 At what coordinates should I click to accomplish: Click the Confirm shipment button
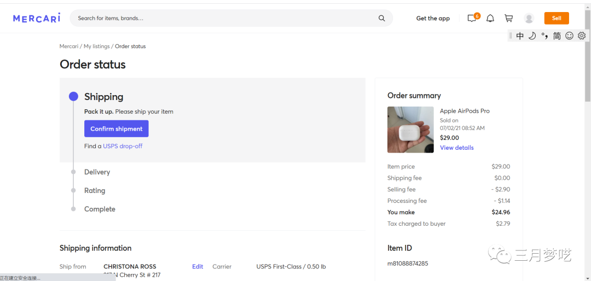click(x=116, y=129)
